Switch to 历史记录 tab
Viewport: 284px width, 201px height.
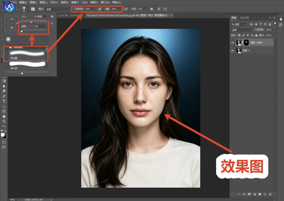pyautogui.click(x=245, y=18)
